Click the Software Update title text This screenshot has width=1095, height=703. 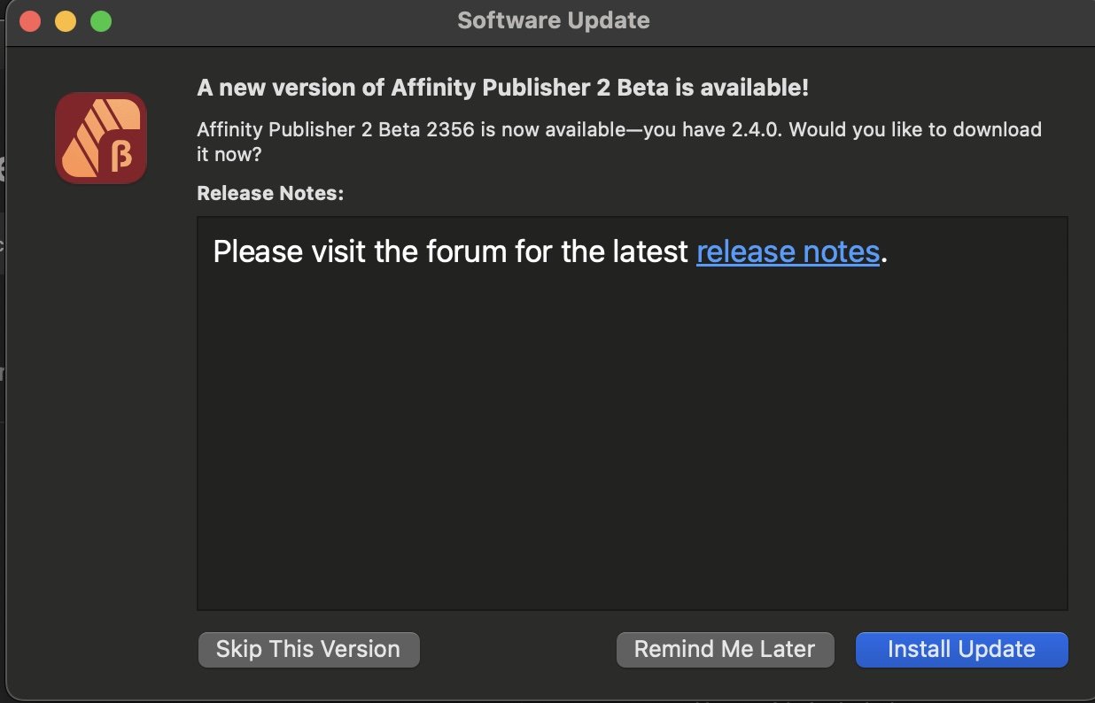pos(553,19)
